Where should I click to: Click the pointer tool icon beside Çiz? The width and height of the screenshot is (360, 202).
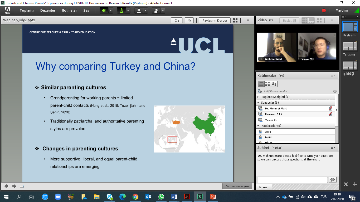[x=189, y=21]
